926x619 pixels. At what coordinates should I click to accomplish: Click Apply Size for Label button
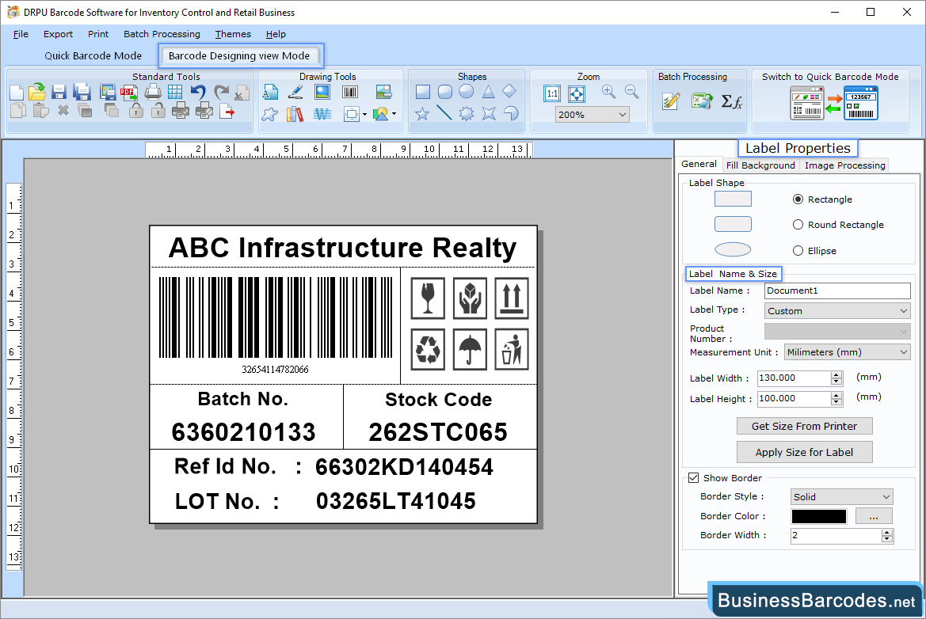pos(804,452)
